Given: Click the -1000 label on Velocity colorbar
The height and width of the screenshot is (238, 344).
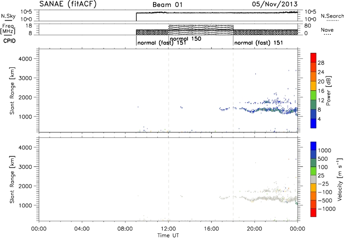Looking at the screenshot, I should 326,209.
